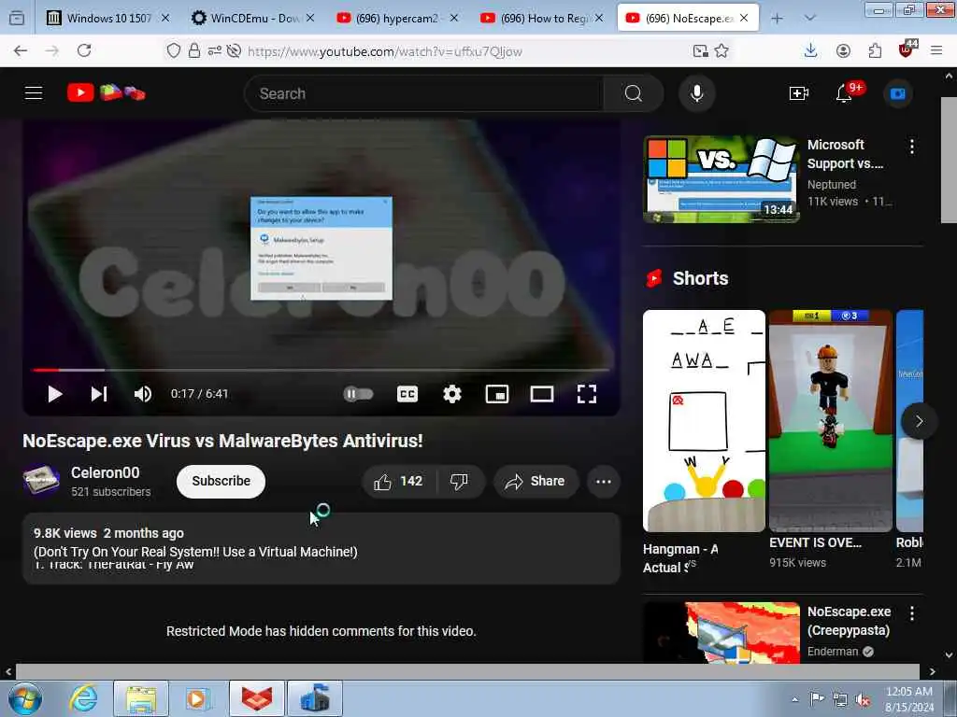Open uBlock Origin extension icon

907,49
